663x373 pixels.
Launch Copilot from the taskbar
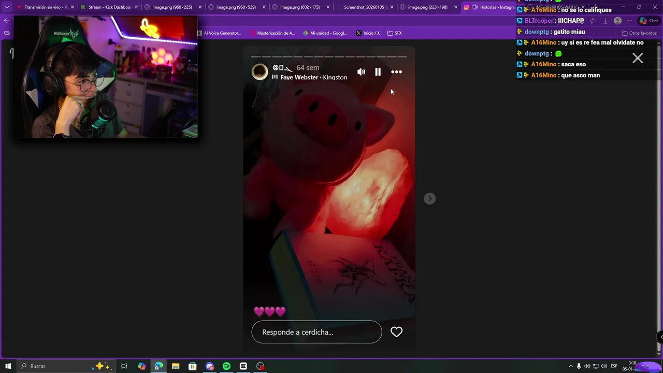141,366
